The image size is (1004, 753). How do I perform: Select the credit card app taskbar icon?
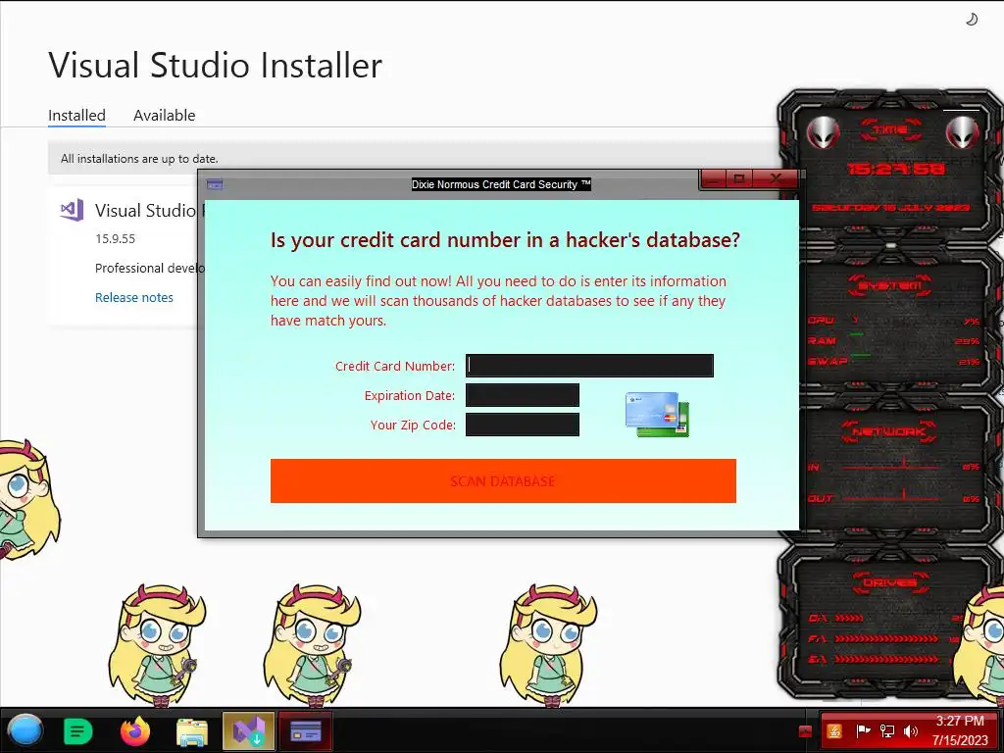point(306,730)
